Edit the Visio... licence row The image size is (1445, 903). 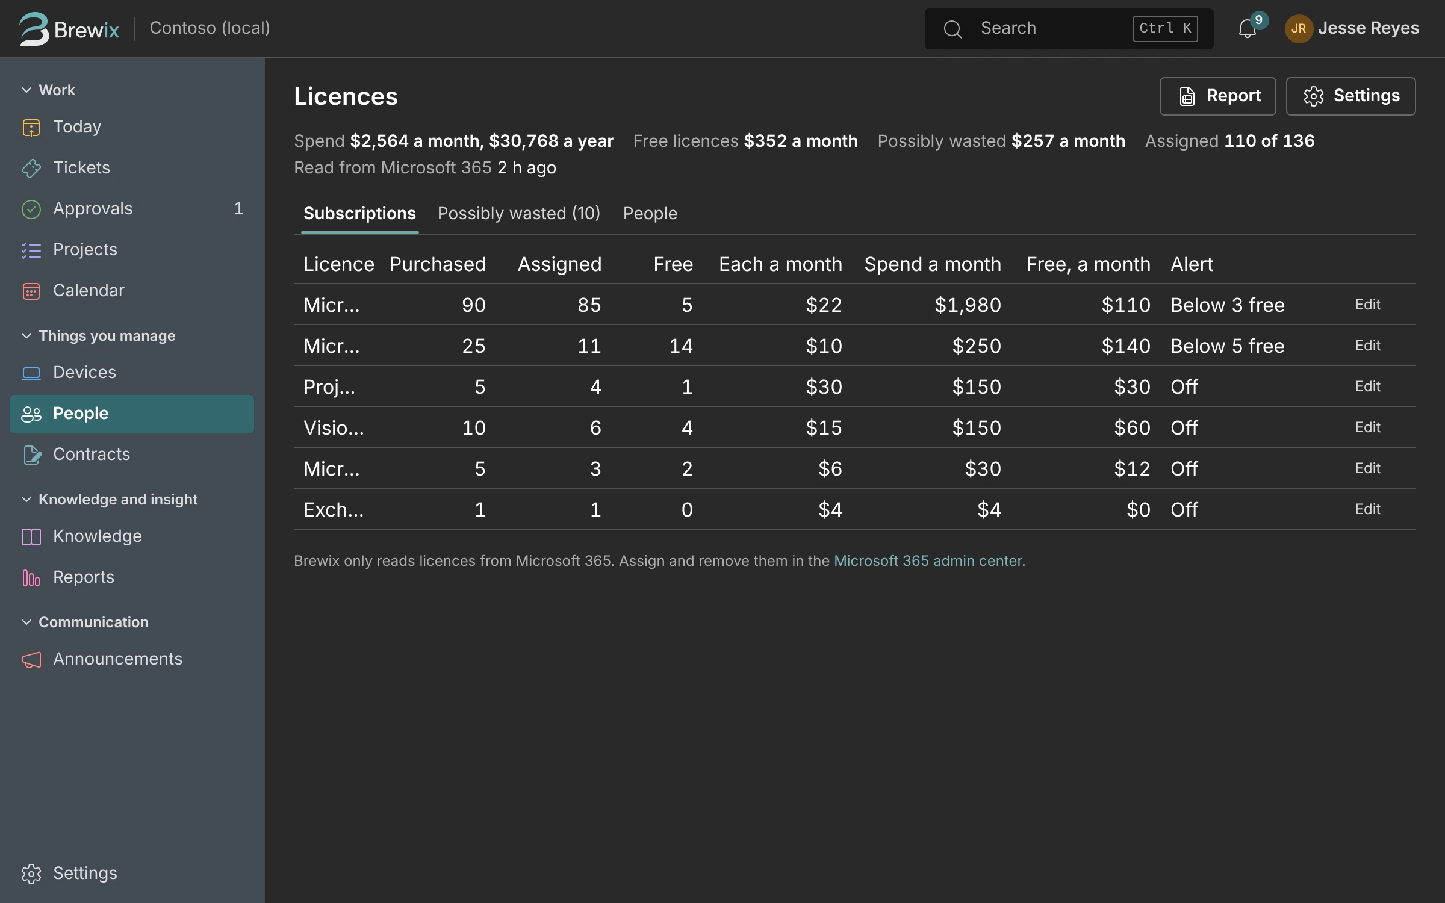point(1367,427)
